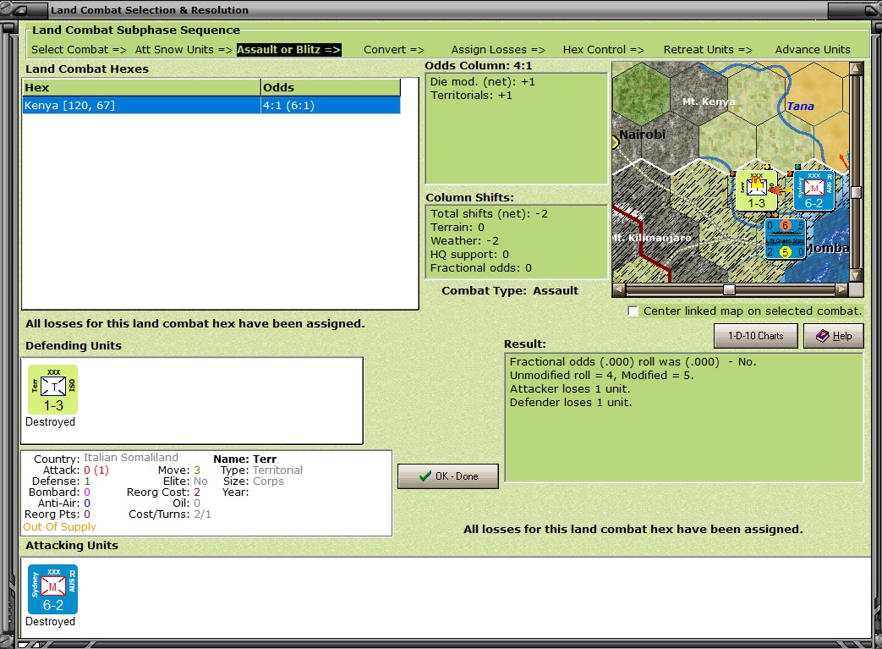This screenshot has height=649, width=882.
Task: Click the Territorials: +1 modifier line
Action: [471, 96]
